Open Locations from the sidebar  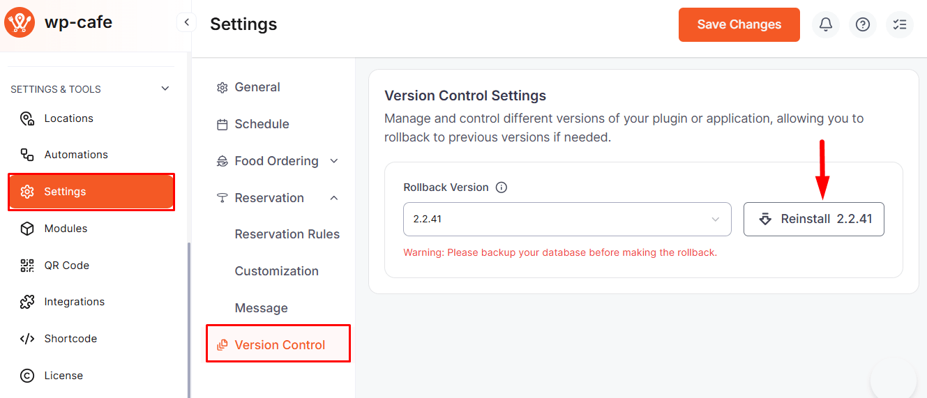[x=68, y=118]
